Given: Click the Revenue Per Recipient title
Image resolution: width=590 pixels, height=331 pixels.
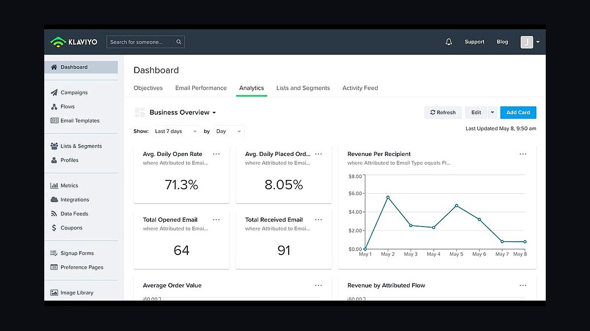Looking at the screenshot, I should click(x=379, y=154).
